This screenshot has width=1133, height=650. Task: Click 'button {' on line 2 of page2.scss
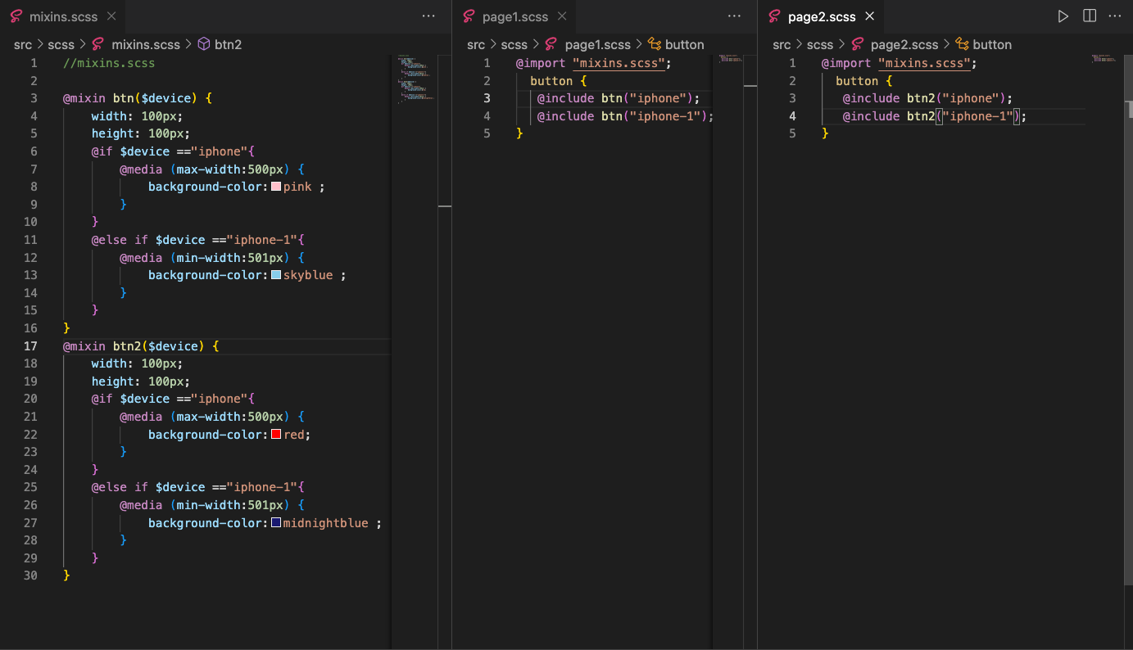(x=863, y=81)
